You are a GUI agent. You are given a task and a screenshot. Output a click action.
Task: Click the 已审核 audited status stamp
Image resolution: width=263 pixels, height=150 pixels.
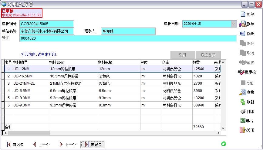pos(22,13)
